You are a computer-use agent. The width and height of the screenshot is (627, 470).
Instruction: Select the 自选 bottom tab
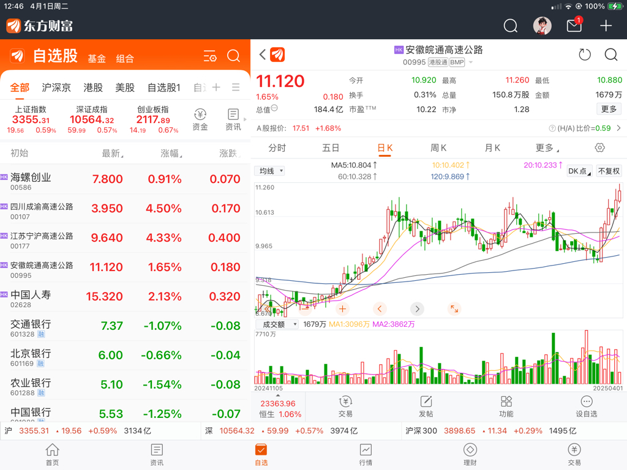(x=261, y=455)
